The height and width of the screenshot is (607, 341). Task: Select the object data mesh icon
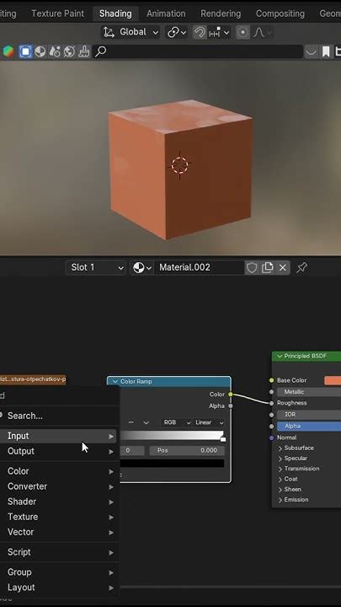pos(25,51)
